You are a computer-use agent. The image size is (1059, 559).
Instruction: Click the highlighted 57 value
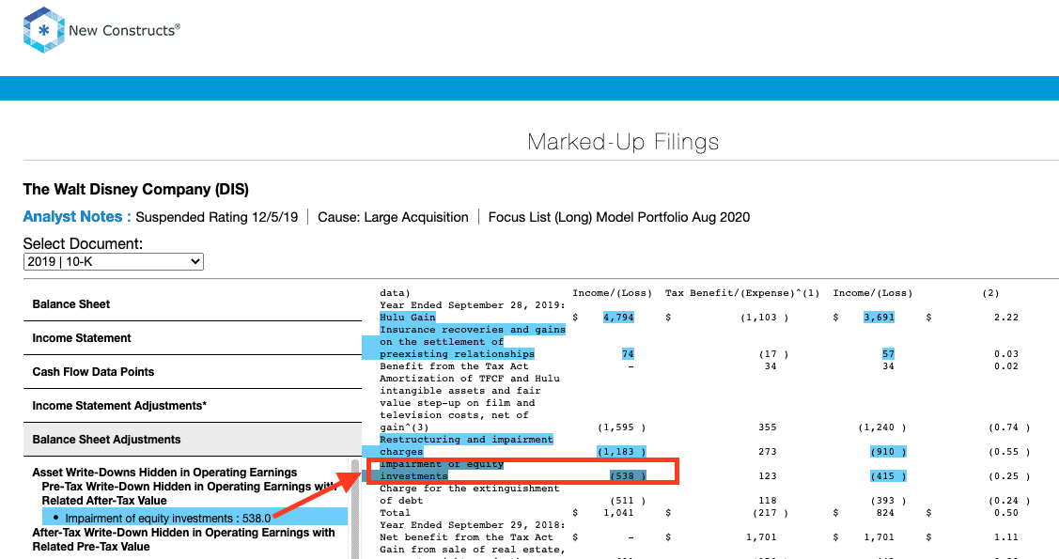[888, 354]
